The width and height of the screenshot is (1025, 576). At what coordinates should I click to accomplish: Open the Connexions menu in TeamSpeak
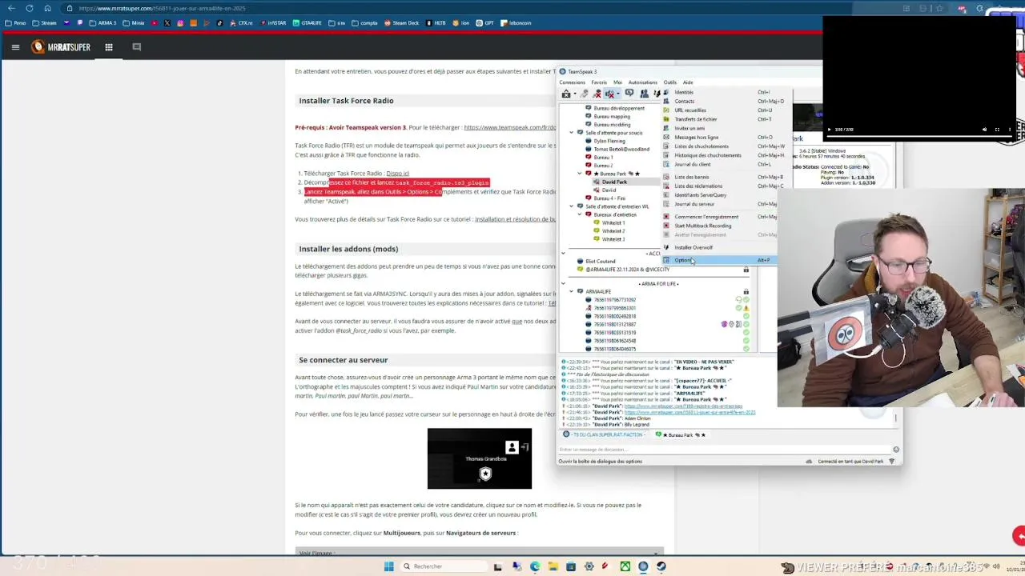point(572,82)
